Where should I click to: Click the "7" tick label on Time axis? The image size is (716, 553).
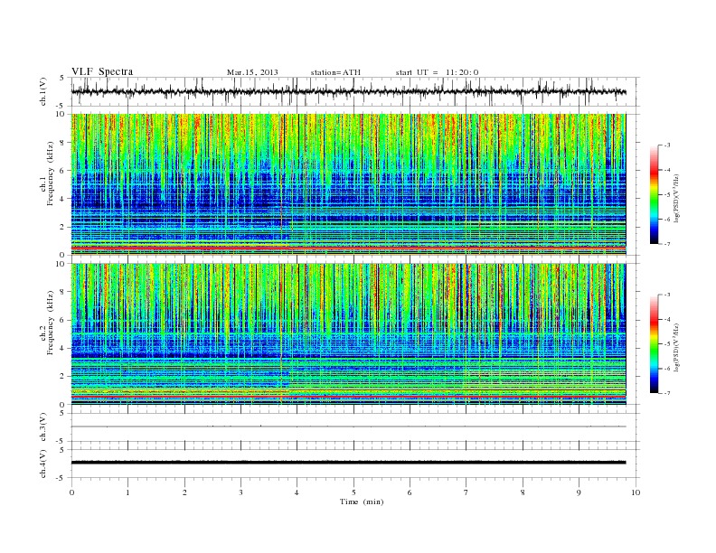[466, 492]
